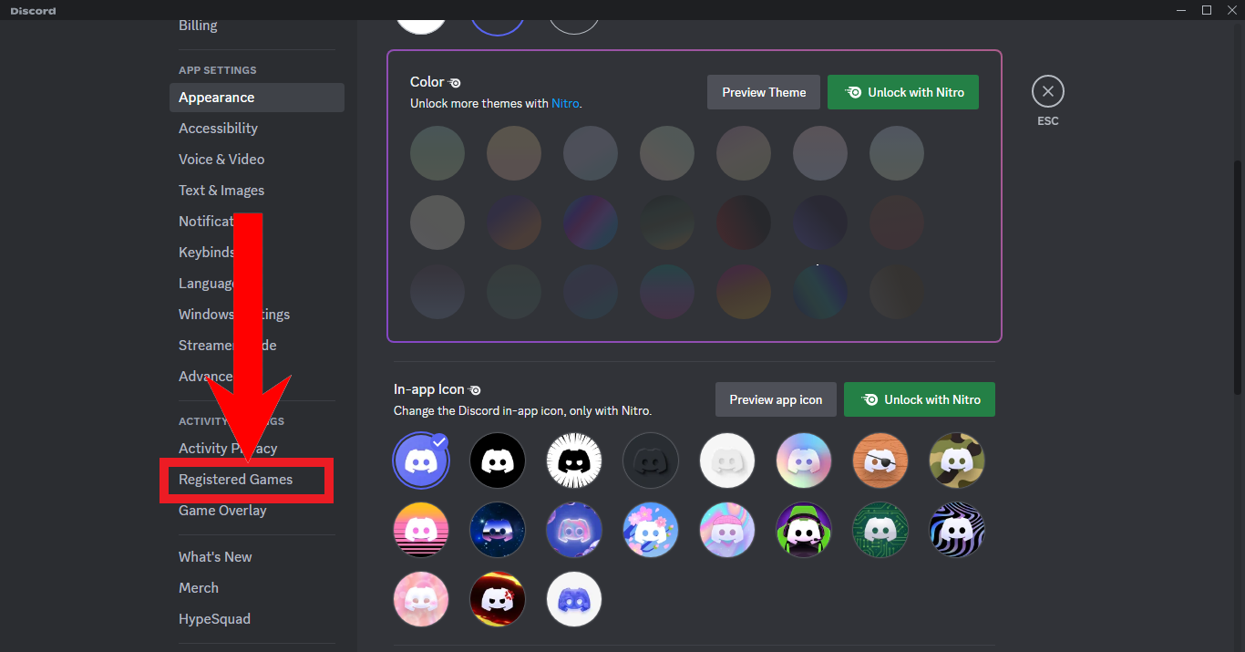This screenshot has width=1245, height=652.
Task: Pick the synthwave sunset app icon
Action: 421,530
